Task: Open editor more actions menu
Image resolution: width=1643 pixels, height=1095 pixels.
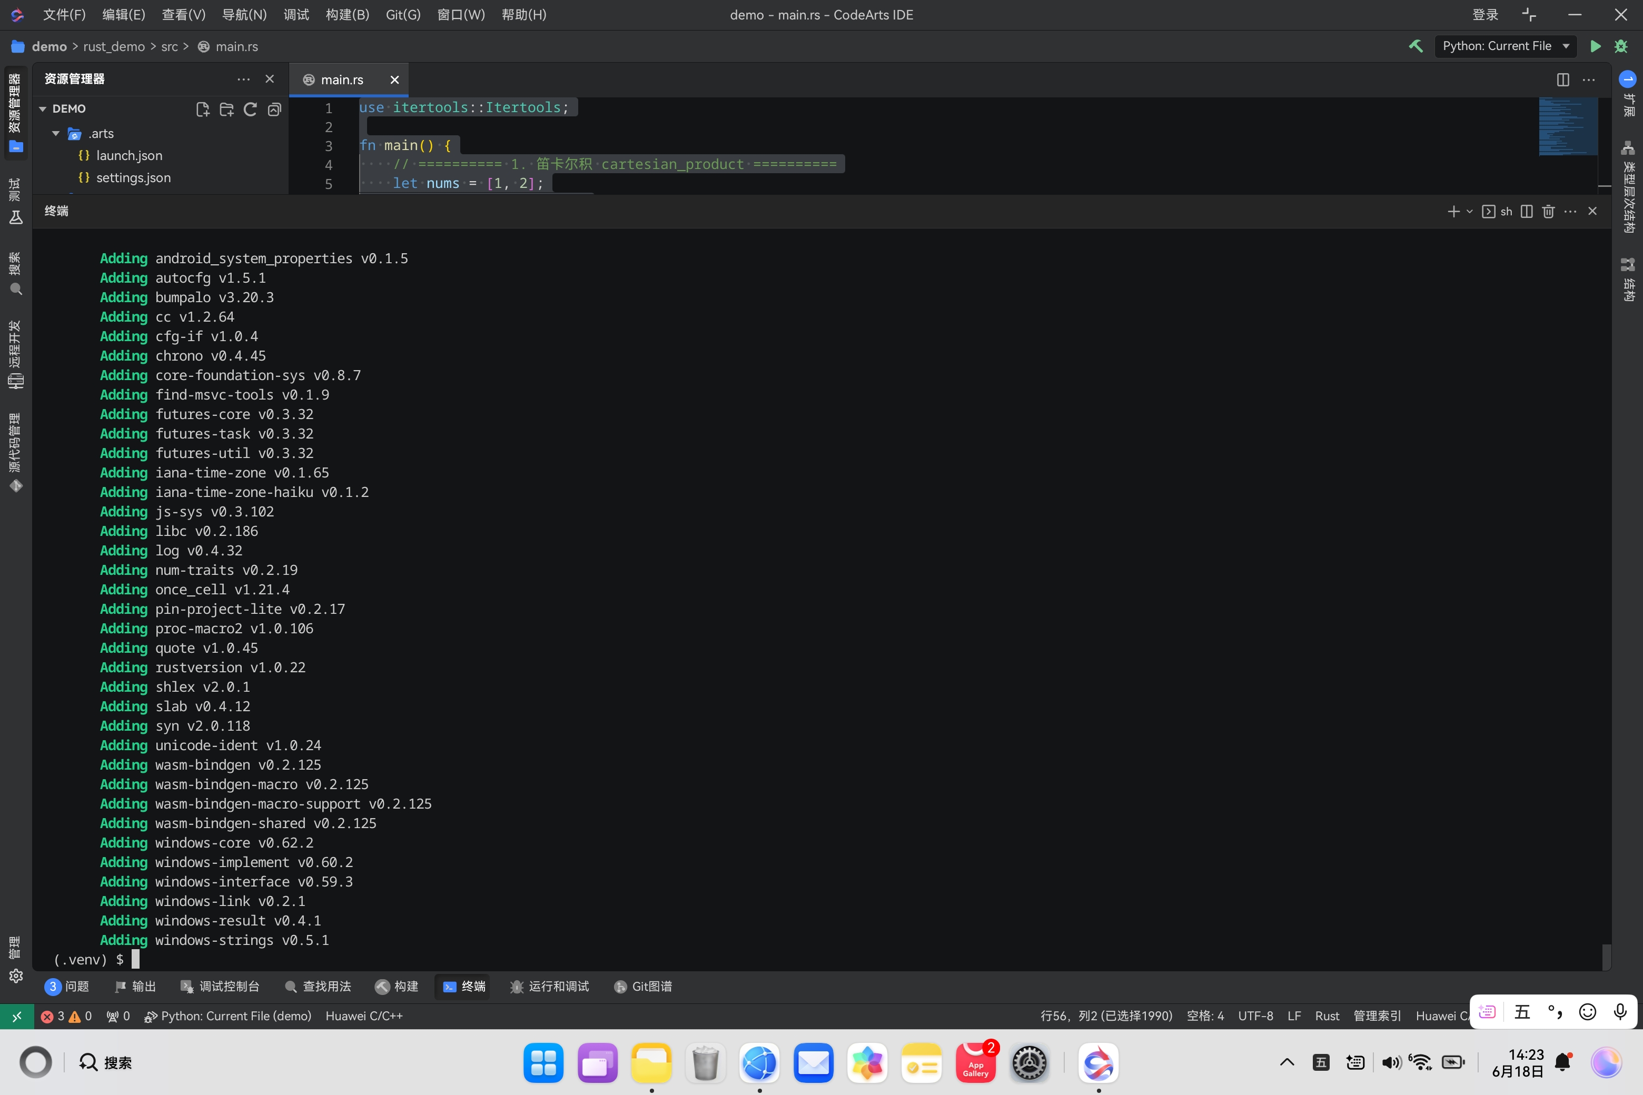Action: [x=1589, y=79]
